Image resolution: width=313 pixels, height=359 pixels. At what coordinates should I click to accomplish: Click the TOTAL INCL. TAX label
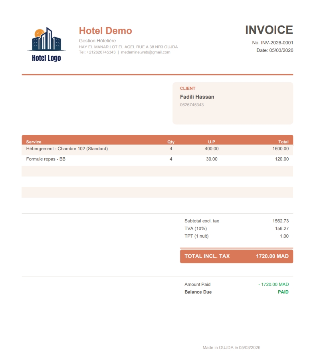[x=207, y=256]
